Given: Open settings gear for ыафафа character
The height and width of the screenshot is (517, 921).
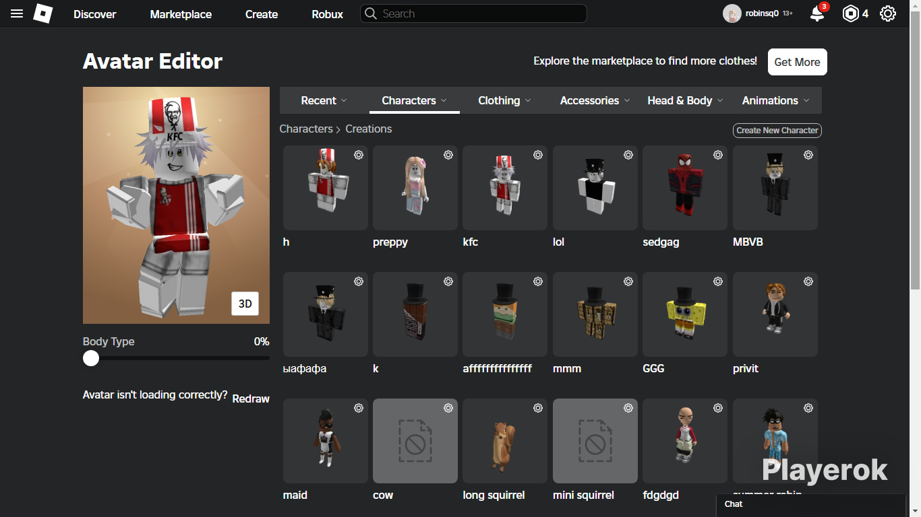Looking at the screenshot, I should pyautogui.click(x=359, y=281).
